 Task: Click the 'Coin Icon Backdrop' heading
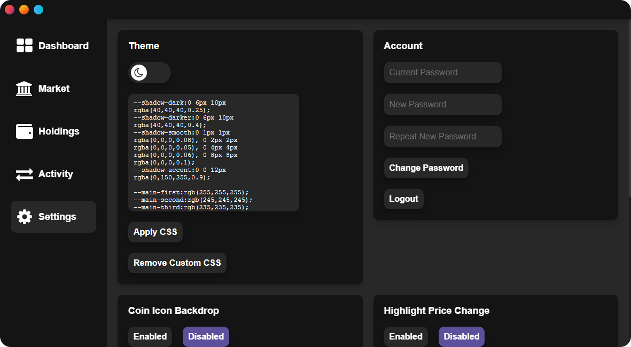click(174, 311)
